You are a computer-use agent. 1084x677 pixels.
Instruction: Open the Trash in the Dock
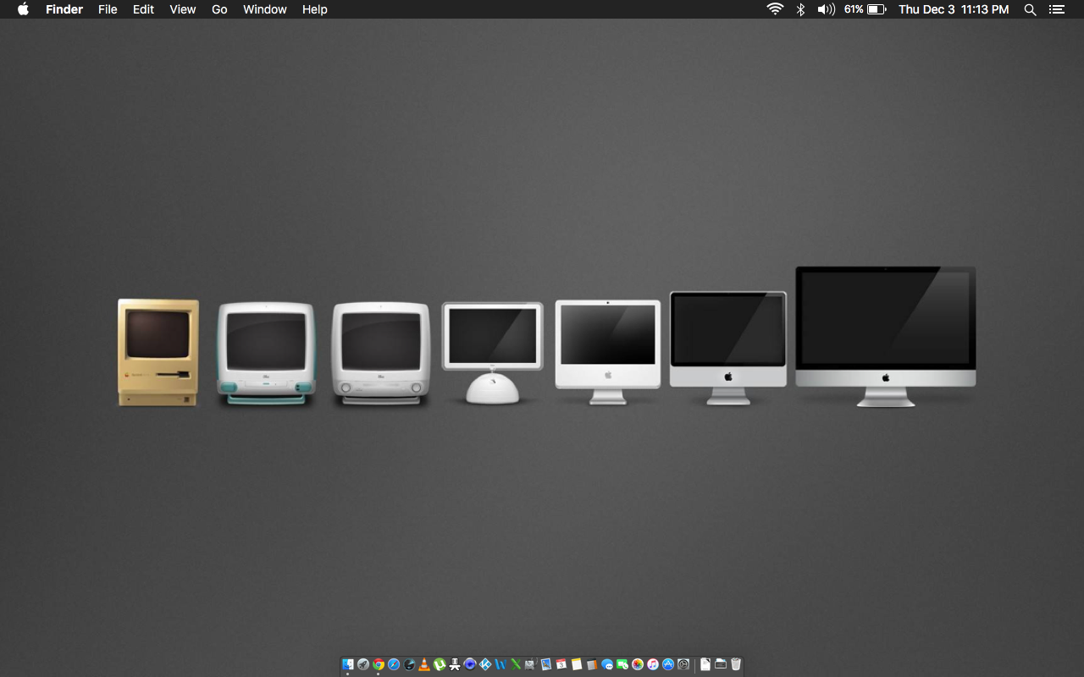(x=736, y=664)
